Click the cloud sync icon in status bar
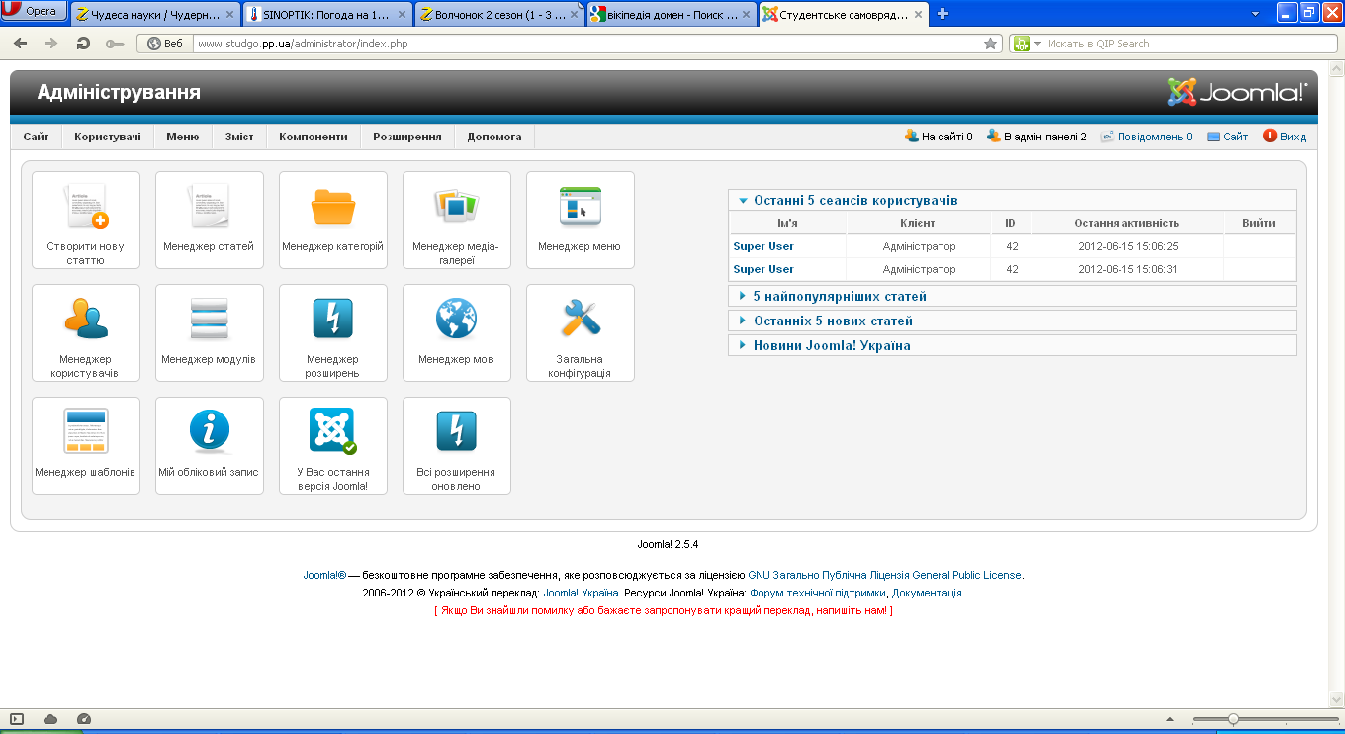 coord(50,719)
